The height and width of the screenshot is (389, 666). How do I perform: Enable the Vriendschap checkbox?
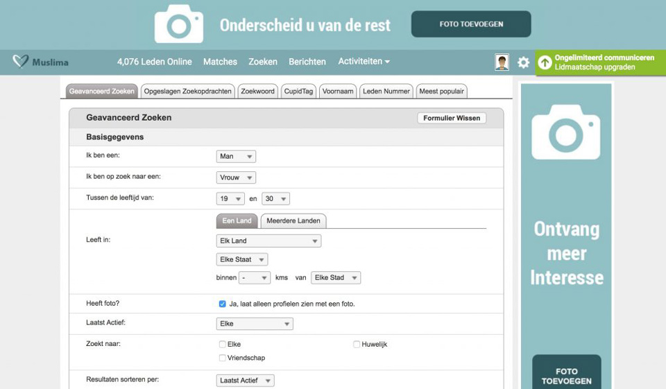coord(222,358)
